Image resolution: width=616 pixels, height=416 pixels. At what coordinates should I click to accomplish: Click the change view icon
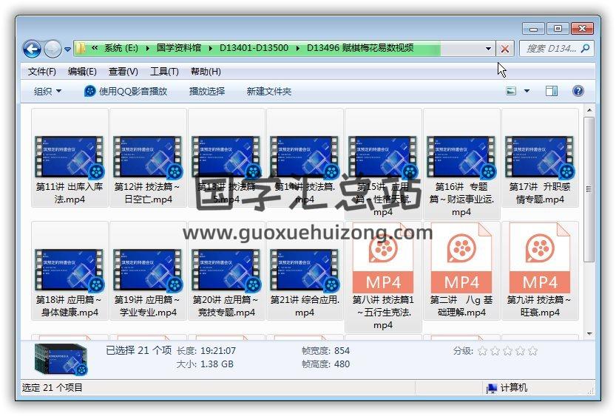click(511, 91)
